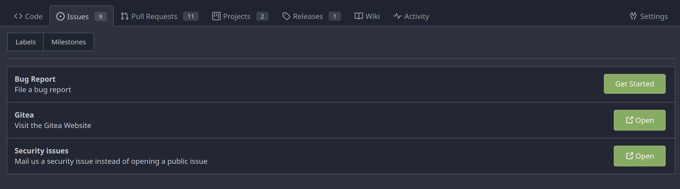Click the Wiki book icon
Screen dimensions: 680x189
click(x=359, y=16)
